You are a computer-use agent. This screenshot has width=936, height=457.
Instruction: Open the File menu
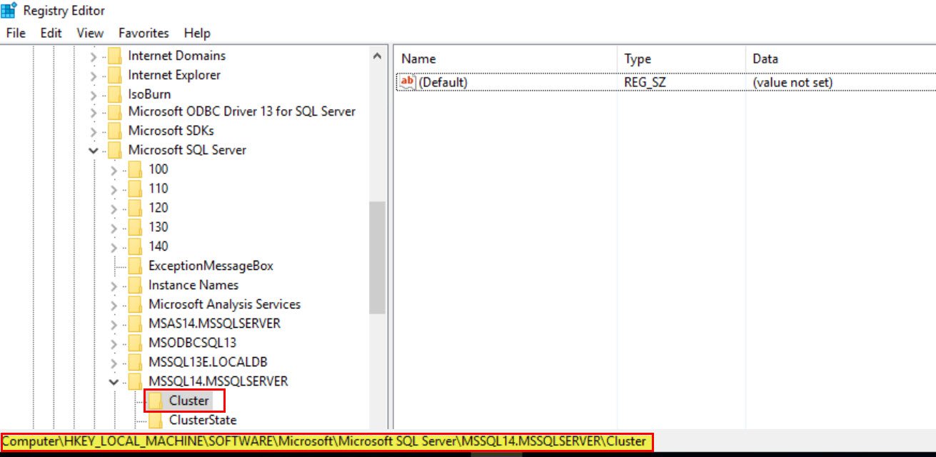point(16,33)
